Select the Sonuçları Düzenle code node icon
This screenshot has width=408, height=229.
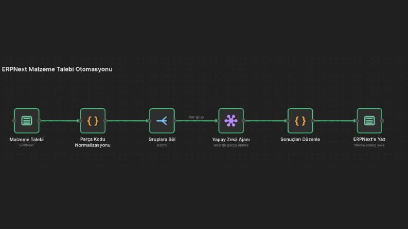300,121
